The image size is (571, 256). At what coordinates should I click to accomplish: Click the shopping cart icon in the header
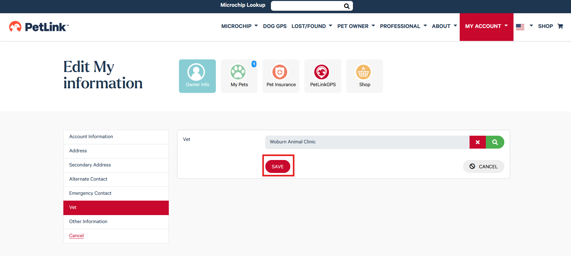pos(560,26)
